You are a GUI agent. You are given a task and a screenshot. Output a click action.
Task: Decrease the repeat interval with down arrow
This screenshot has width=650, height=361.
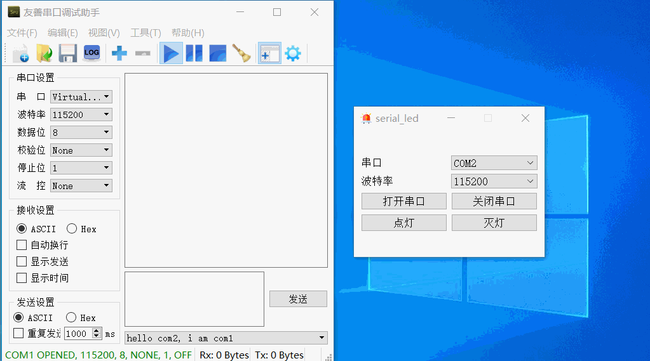[x=97, y=336]
